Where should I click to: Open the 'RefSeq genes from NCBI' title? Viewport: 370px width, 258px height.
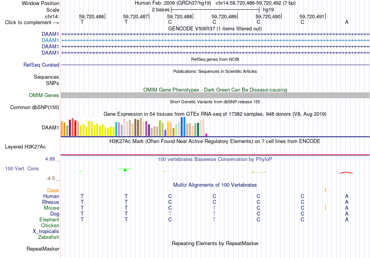pyautogui.click(x=215, y=60)
